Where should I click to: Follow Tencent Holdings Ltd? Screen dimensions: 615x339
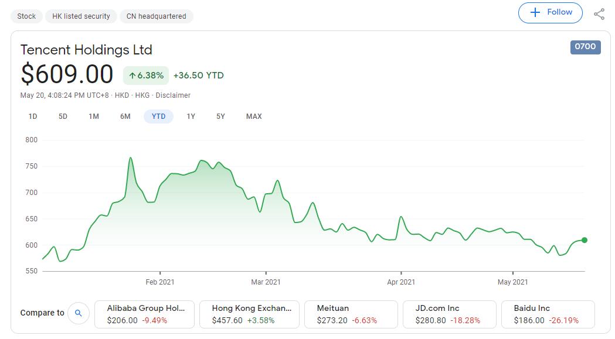[550, 12]
